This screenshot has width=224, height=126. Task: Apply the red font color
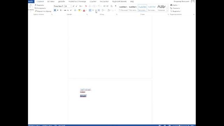(x=84, y=10)
